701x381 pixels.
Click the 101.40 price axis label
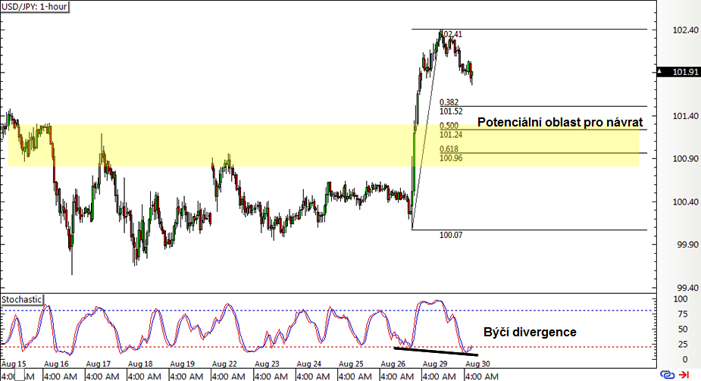(685, 116)
